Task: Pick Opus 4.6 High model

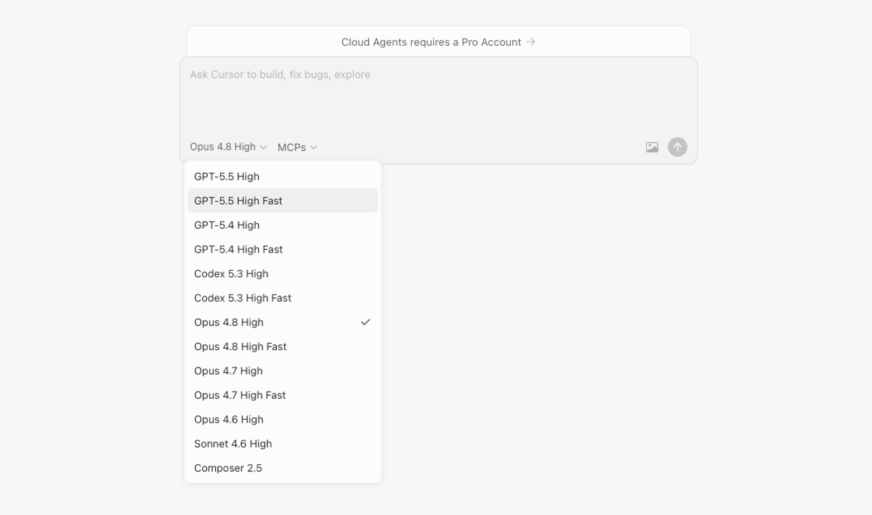Action: (283, 420)
